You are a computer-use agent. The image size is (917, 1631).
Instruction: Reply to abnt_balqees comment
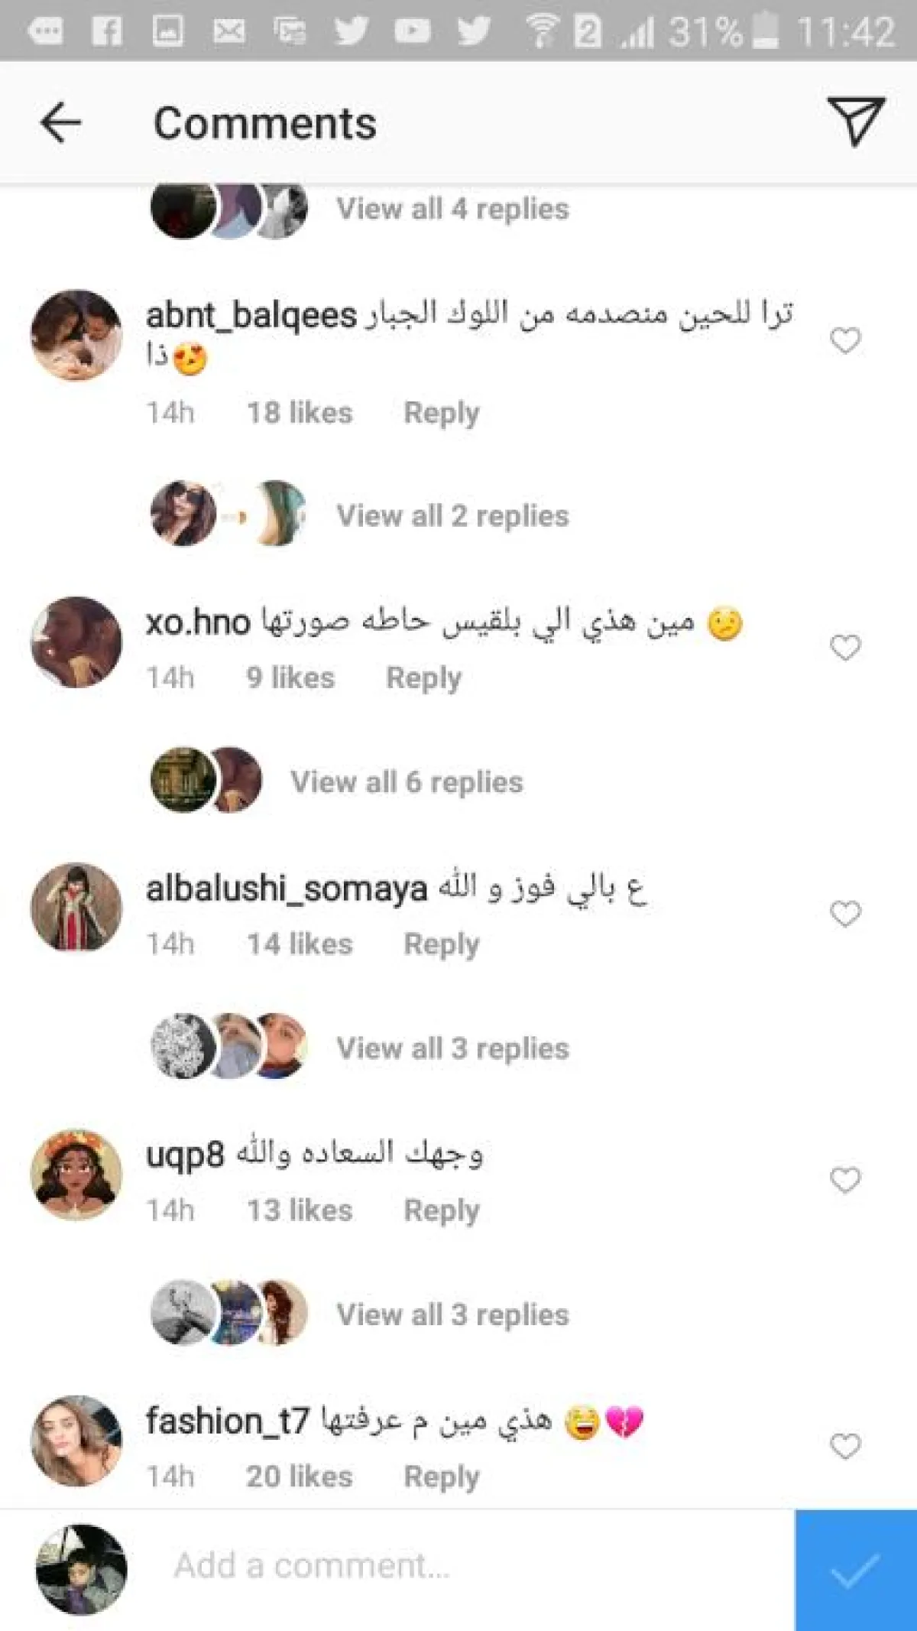pyautogui.click(x=442, y=413)
